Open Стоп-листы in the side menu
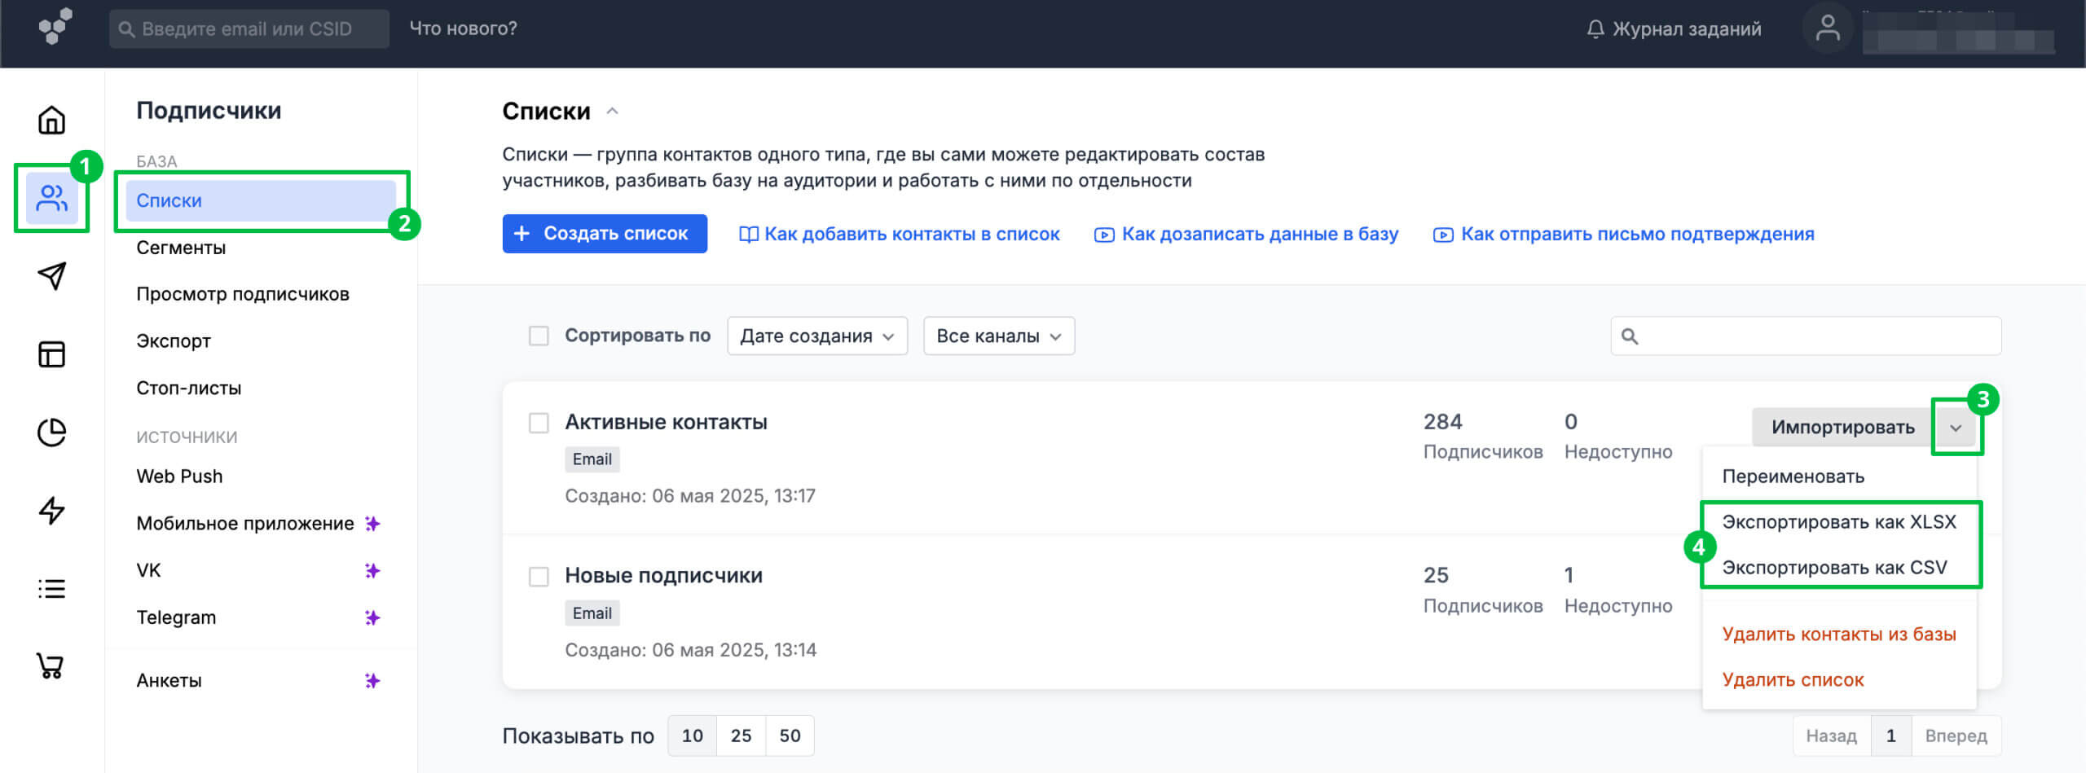Image resolution: width=2086 pixels, height=773 pixels. (189, 389)
